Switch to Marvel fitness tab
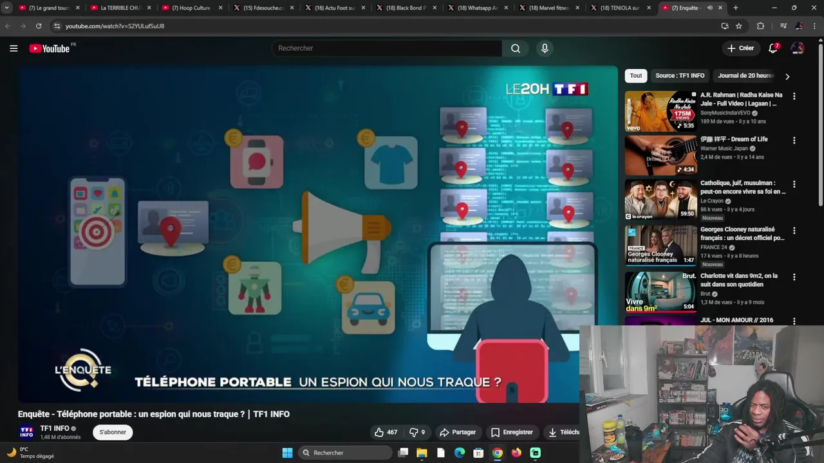Viewport: 824px width, 463px height. (x=548, y=8)
